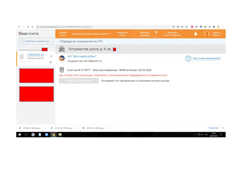Open the Windows notification center
This screenshot has width=242, height=171.
click(x=221, y=135)
